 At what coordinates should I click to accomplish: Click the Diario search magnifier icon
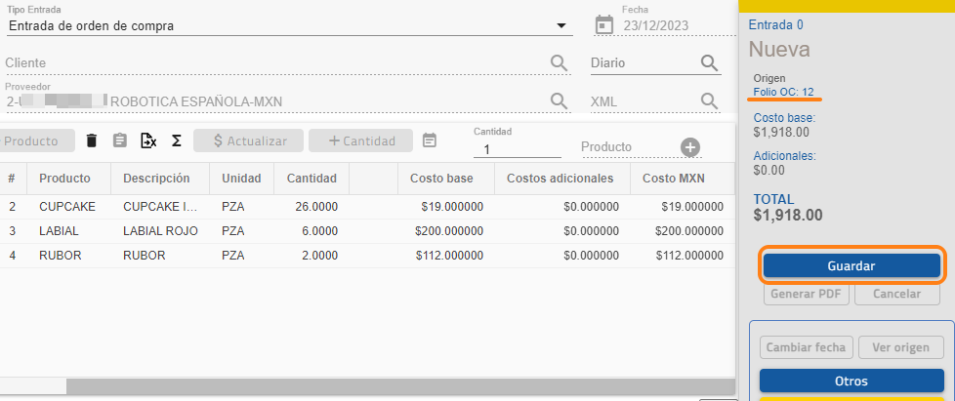point(710,63)
